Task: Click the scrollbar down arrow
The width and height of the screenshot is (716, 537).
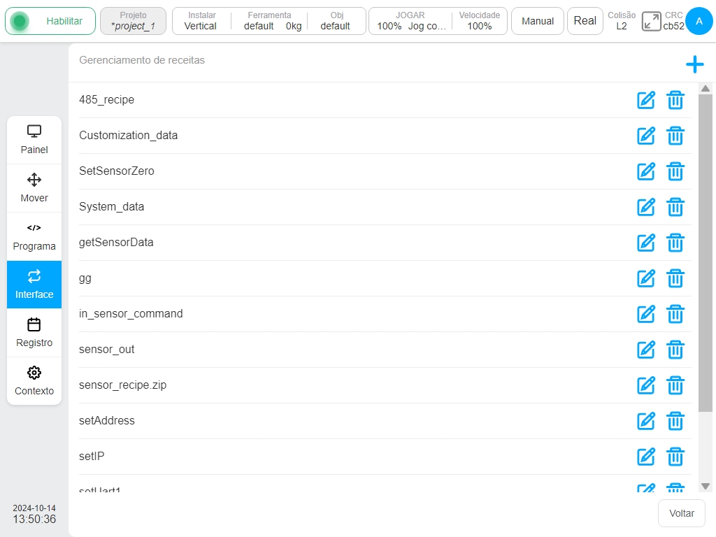Action: coord(705,487)
